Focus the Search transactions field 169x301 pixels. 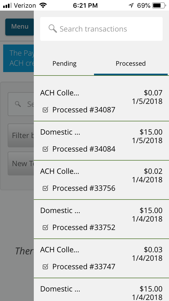point(106,29)
